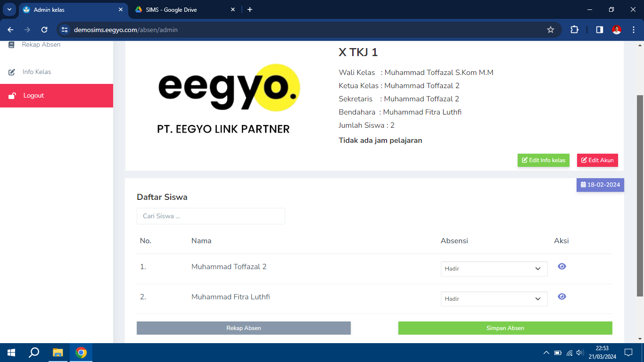Screen dimensions: 644x362
Task: Click eye icon for Muhammad Toffazal 2
Action: 561,266
